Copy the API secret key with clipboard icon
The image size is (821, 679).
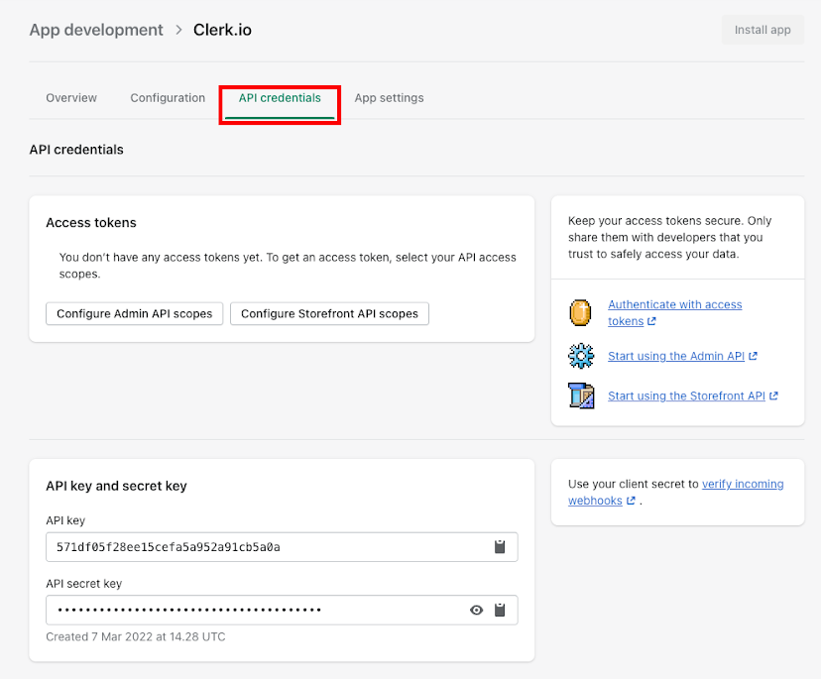point(501,610)
